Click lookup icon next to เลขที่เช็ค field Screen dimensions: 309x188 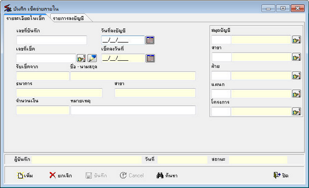(81, 58)
